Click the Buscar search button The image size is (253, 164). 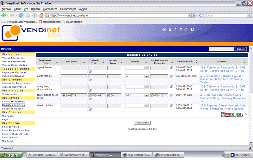click(x=241, y=49)
